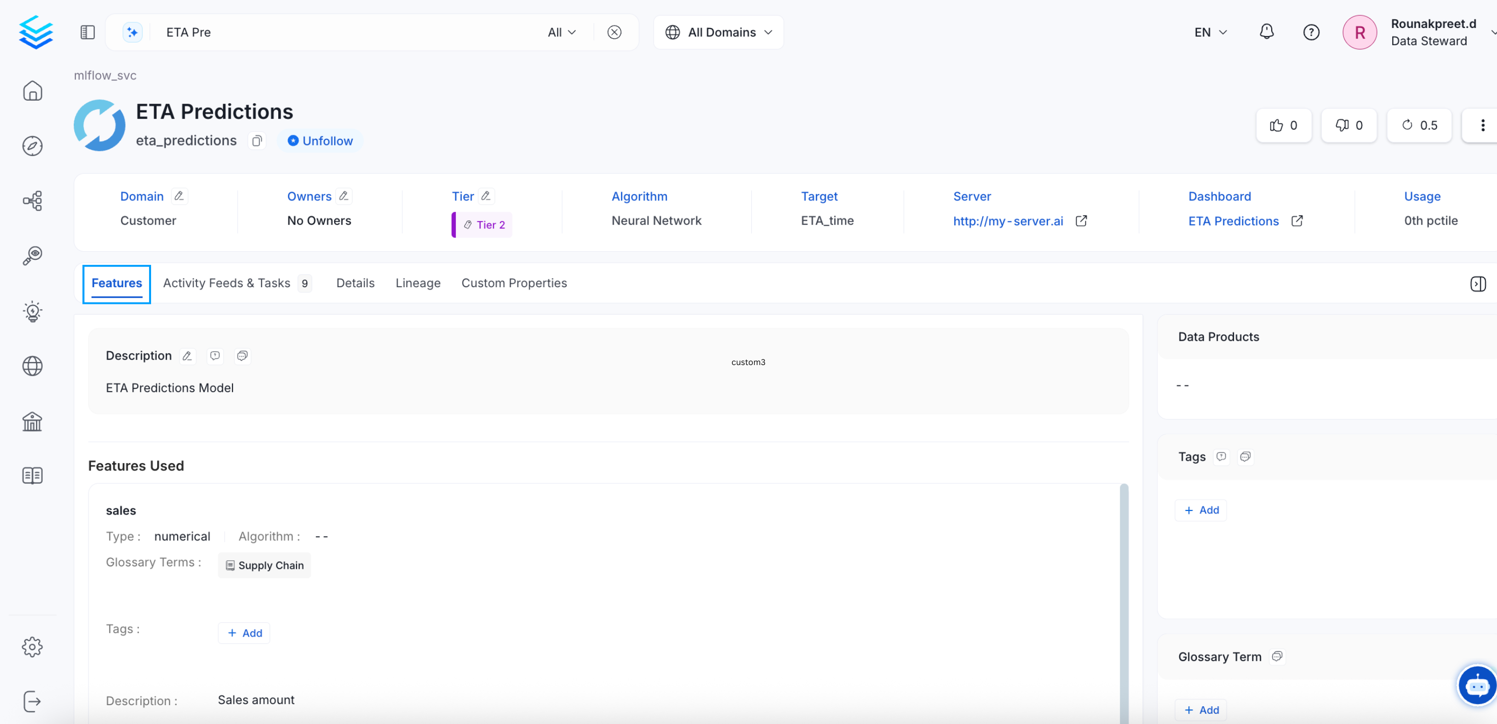
Task: Open the All Domains dropdown
Action: pyautogui.click(x=718, y=32)
